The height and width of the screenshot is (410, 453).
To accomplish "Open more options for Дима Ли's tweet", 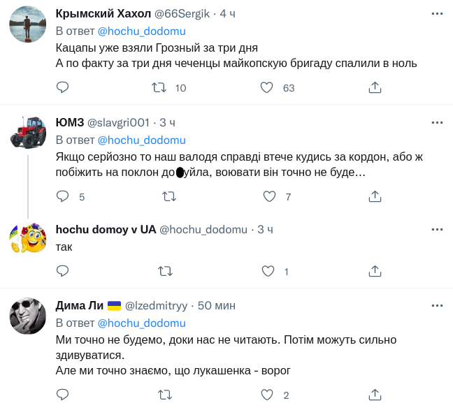I will [x=437, y=306].
